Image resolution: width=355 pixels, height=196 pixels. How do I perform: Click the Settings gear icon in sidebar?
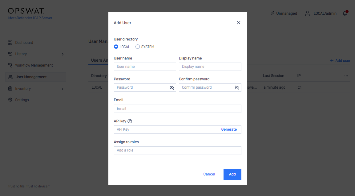point(10,100)
